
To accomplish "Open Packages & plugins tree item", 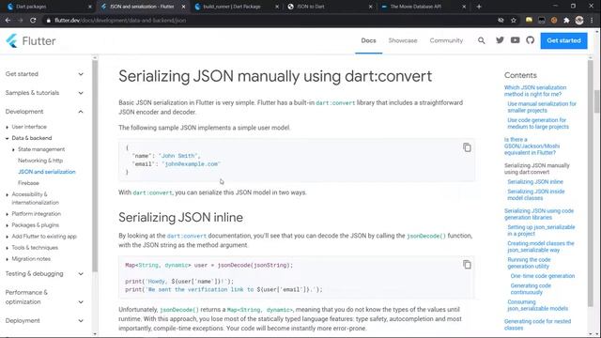I will coord(36,225).
